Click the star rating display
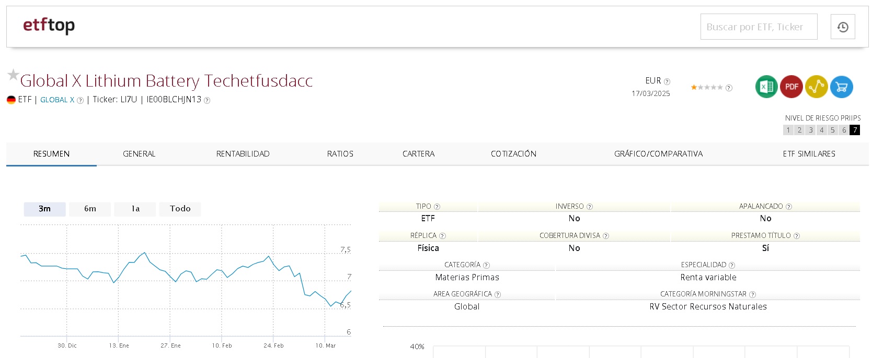872x358 pixels. pos(706,88)
